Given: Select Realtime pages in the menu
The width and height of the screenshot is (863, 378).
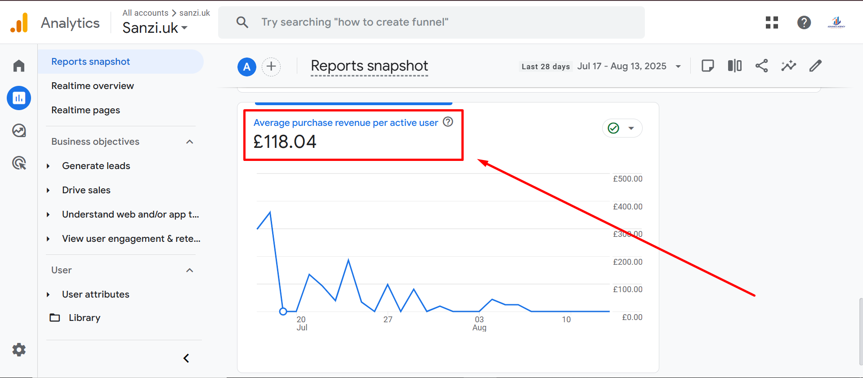Looking at the screenshot, I should [x=85, y=110].
